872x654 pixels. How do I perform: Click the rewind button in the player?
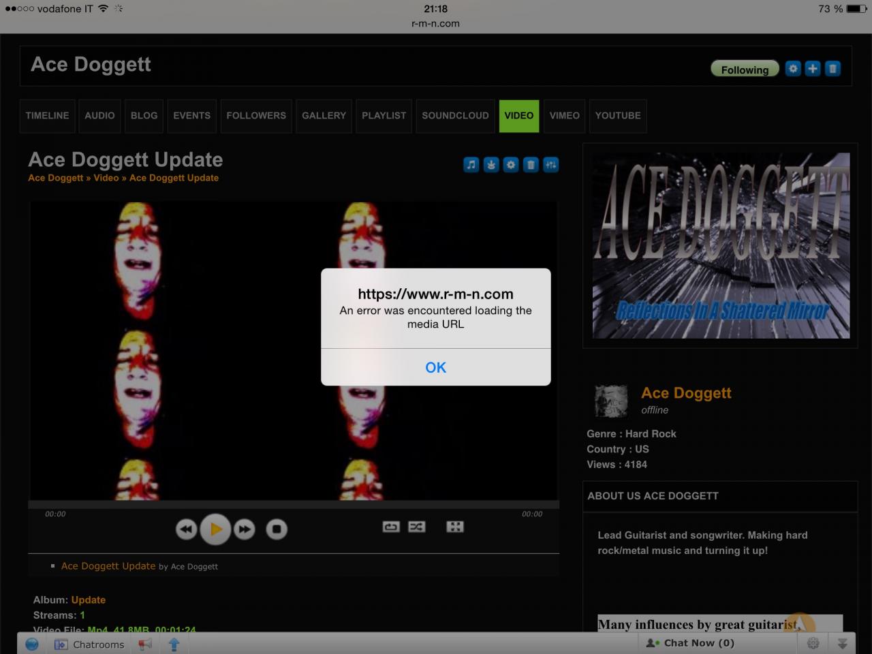click(186, 529)
